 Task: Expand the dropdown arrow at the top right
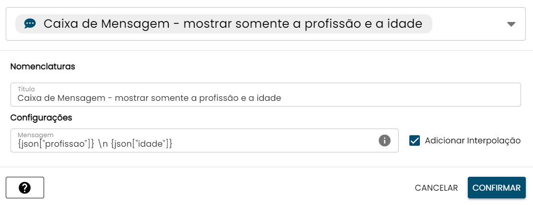point(511,24)
